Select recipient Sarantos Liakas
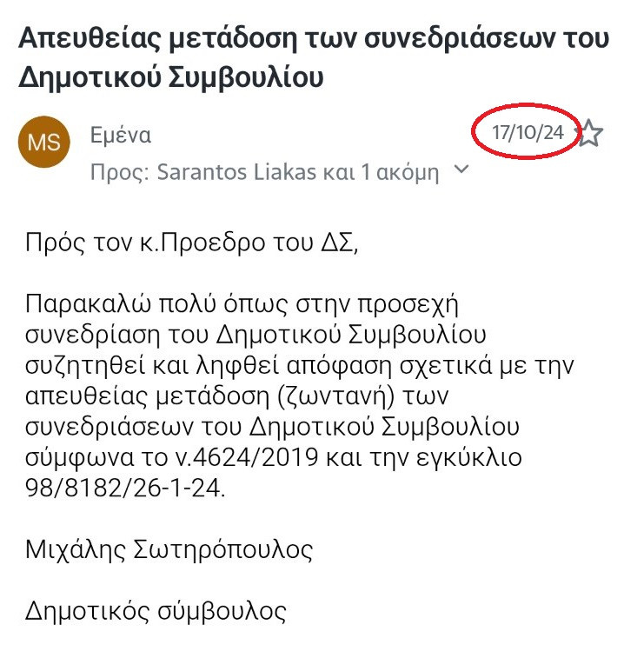Screen dimensions: 624x665 tap(233, 171)
